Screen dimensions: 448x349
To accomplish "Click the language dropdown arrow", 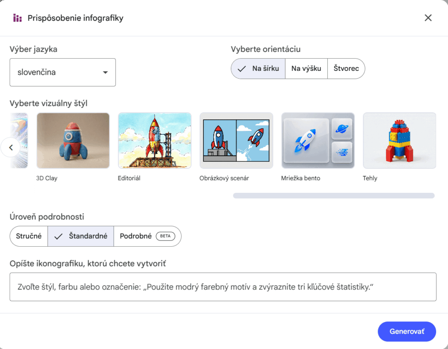I will click(105, 73).
